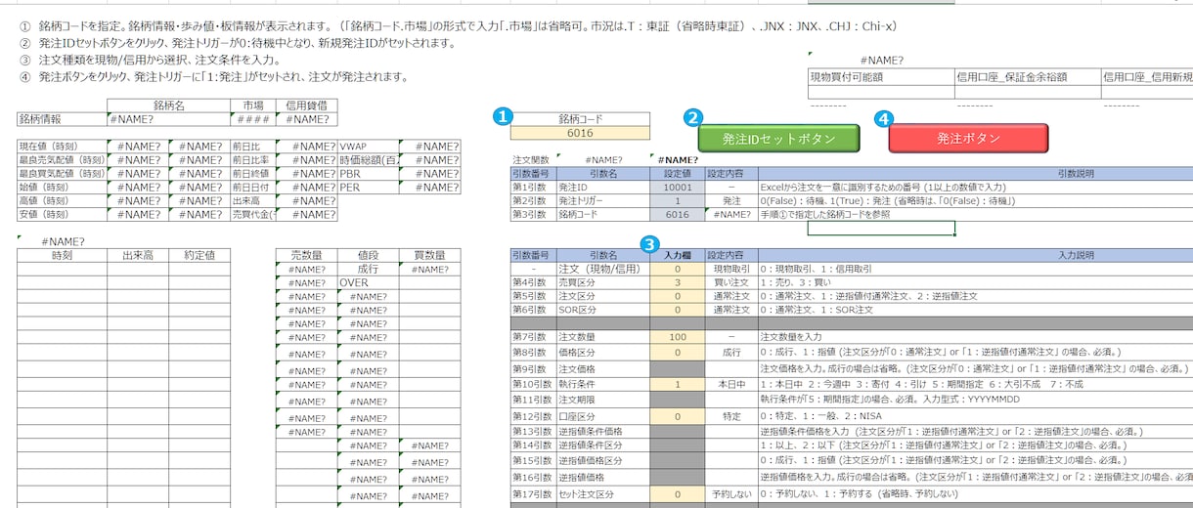
Task: Select the 安値(時刻) label cell
Action: (62, 214)
